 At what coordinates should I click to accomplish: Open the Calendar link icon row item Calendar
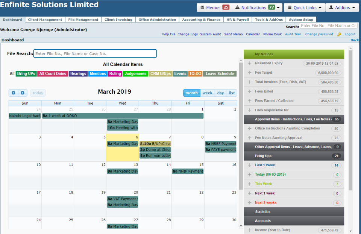[253, 34]
